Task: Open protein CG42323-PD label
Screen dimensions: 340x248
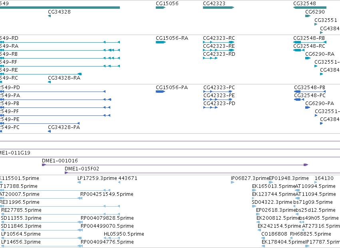Action: click(219, 103)
